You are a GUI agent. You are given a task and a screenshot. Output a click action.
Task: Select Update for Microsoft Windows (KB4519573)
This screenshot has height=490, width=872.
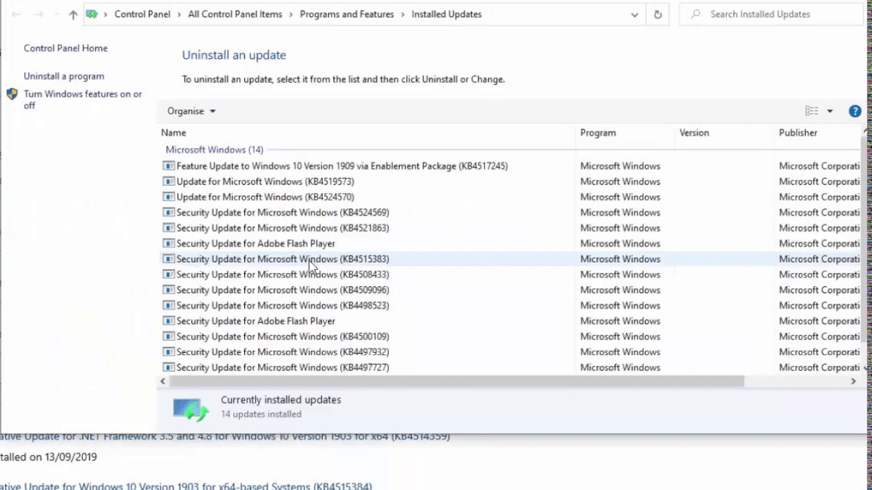265,181
